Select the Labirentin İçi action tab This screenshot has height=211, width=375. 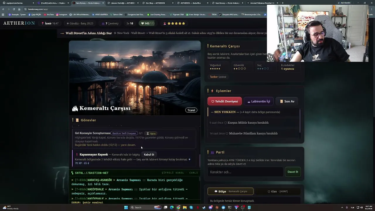[x=259, y=101]
